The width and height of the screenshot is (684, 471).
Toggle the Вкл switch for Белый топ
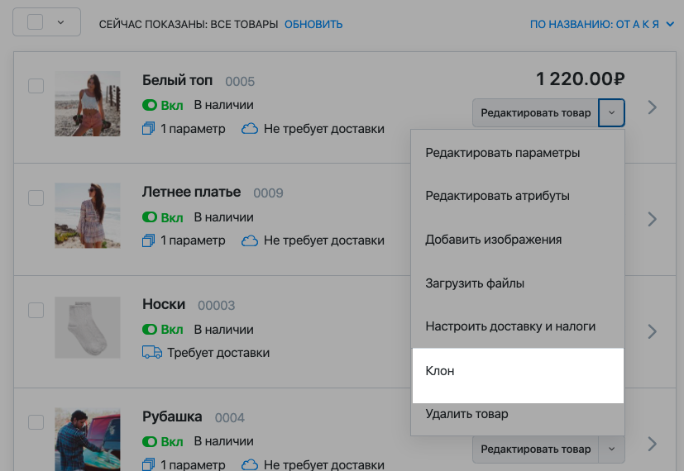click(150, 105)
